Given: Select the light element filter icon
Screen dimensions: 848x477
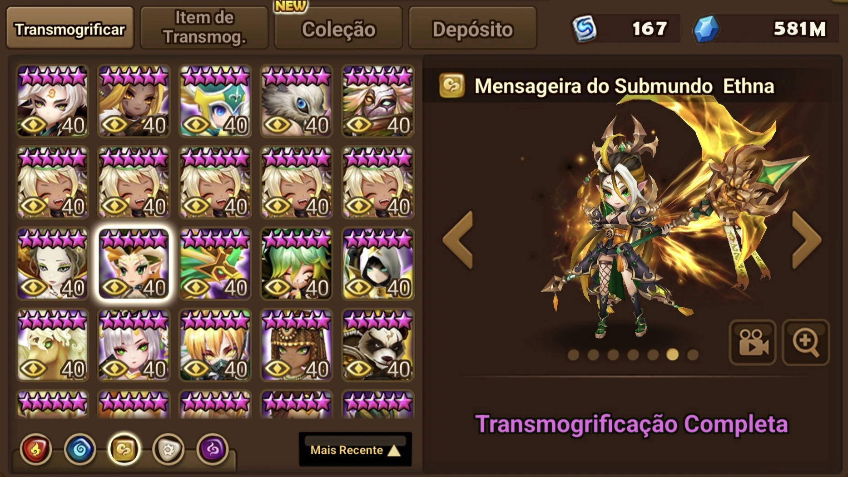Looking at the screenshot, I should pyautogui.click(x=168, y=449).
